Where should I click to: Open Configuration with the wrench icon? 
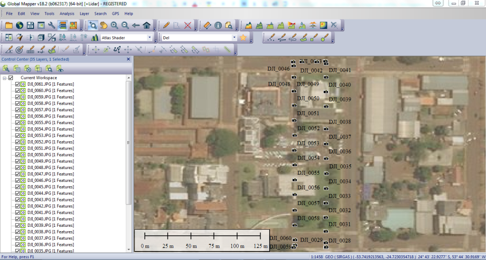click(52, 25)
